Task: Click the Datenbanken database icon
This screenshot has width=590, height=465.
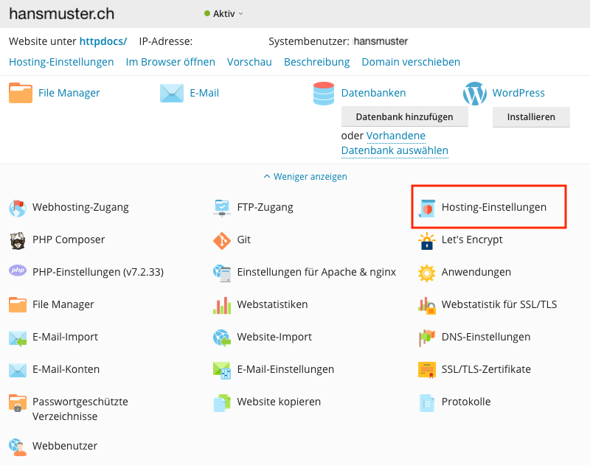Action: point(324,94)
